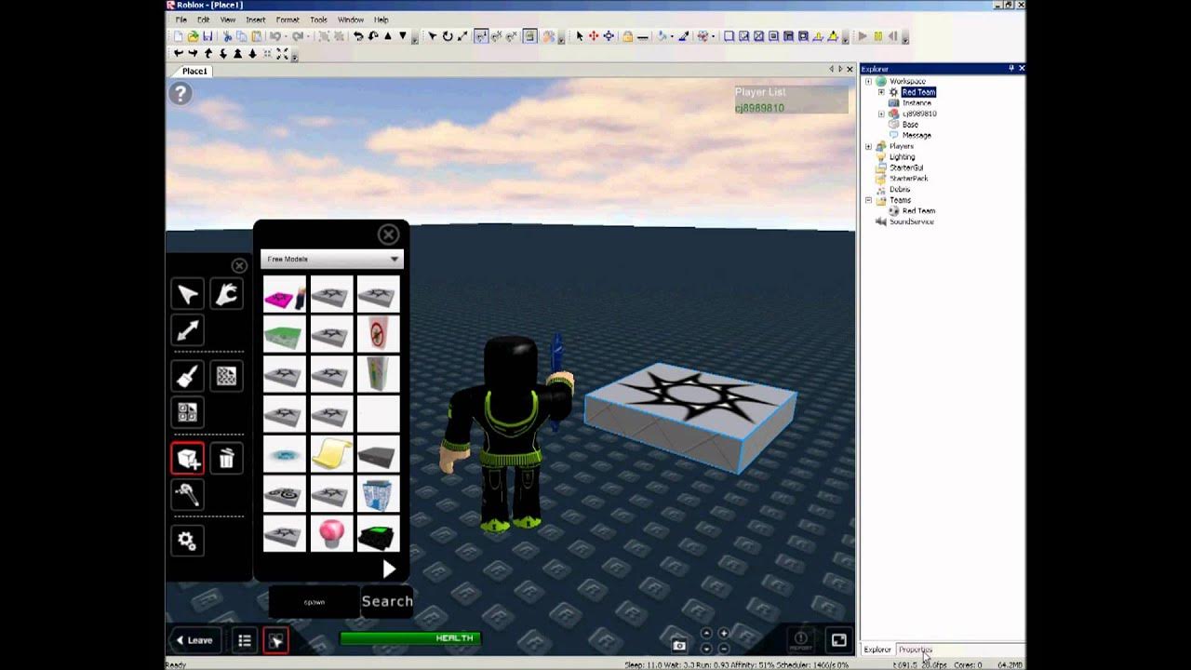This screenshot has width=1191, height=670.
Task: Select the four-square surface build tool
Action: (187, 412)
